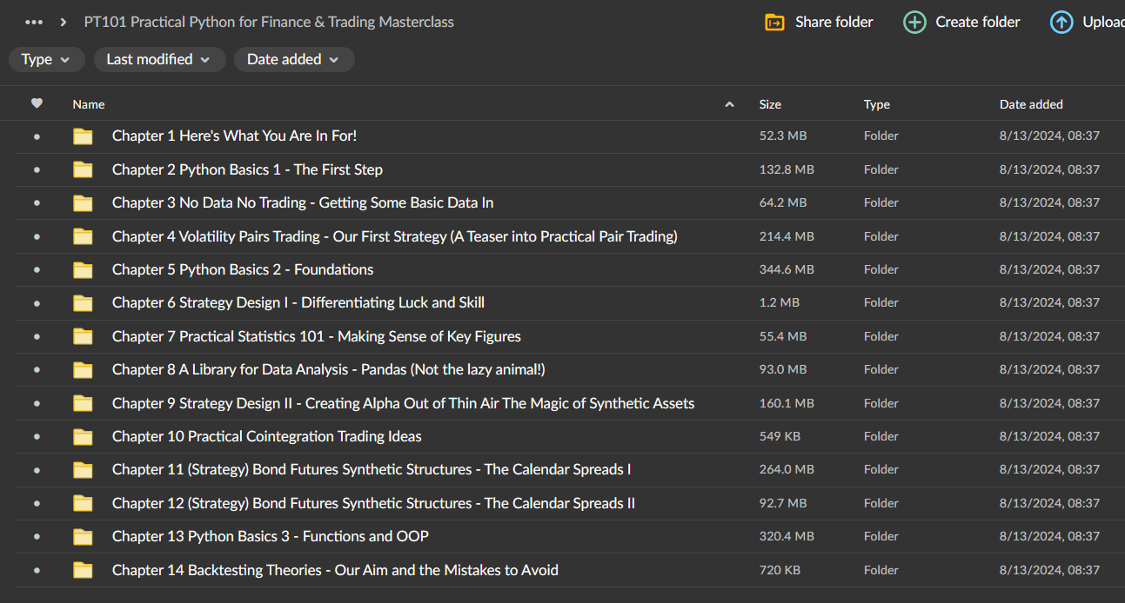Click the Name column sort arrow

729,103
